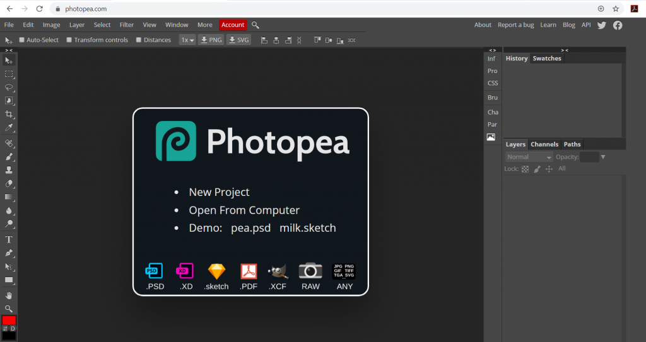Select the Zoom tool

pos(9,309)
